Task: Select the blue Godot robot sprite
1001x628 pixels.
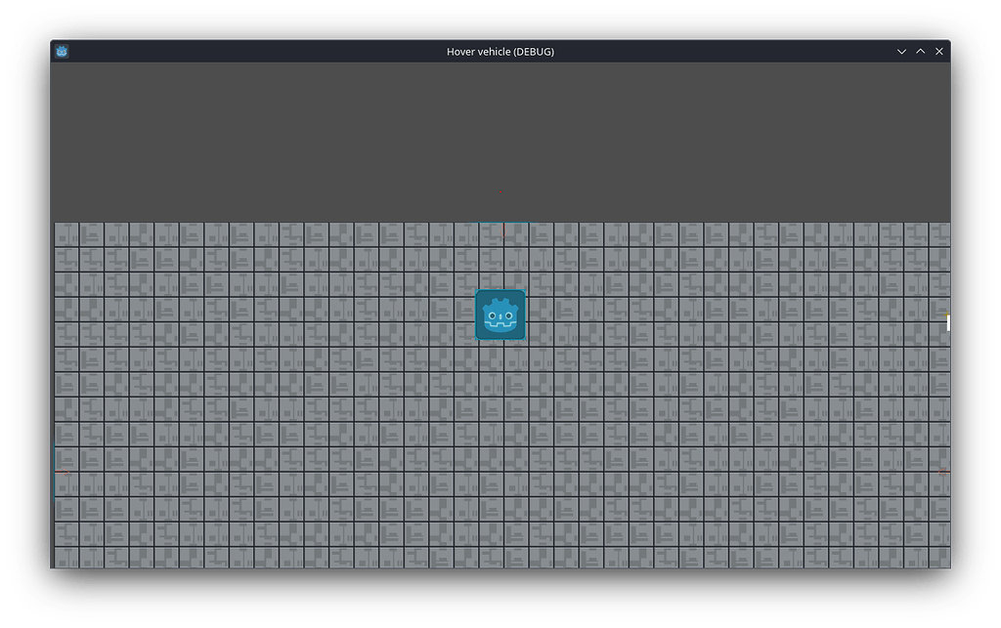Action: point(500,314)
